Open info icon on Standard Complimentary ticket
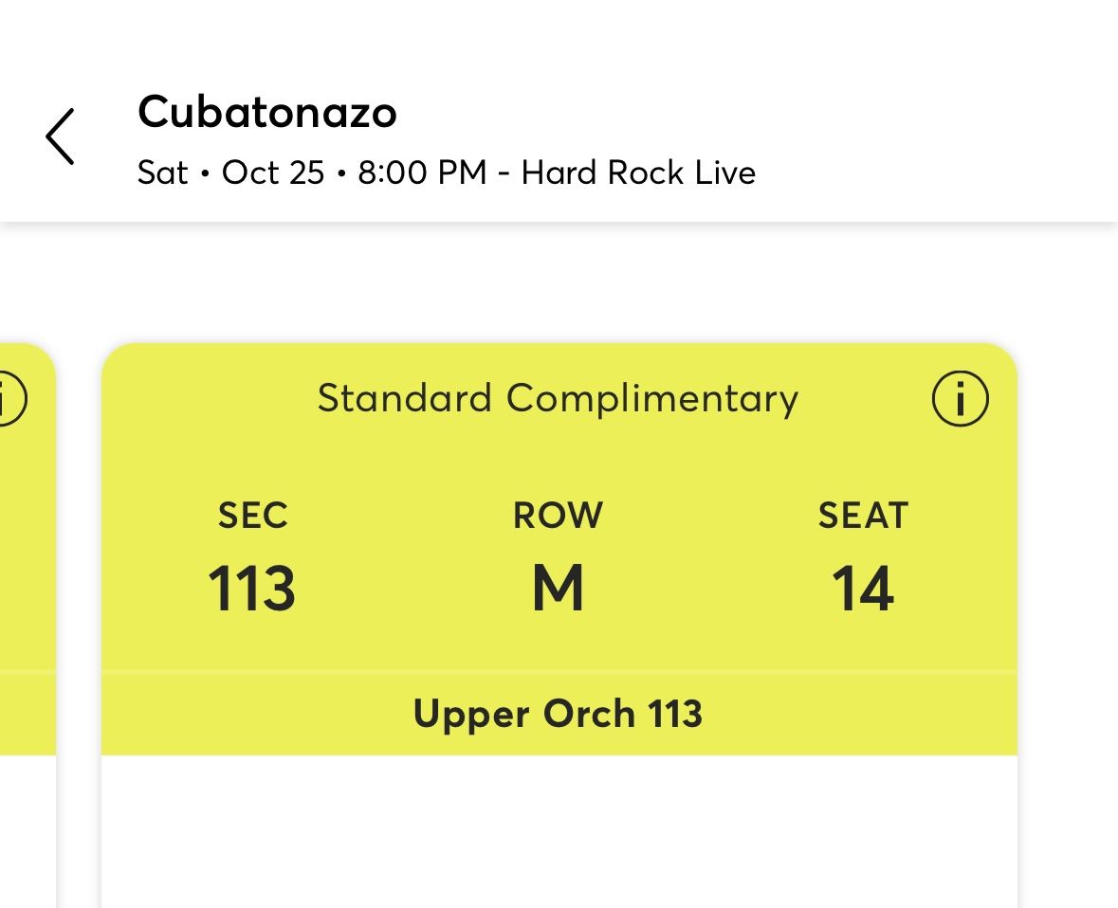 click(960, 399)
